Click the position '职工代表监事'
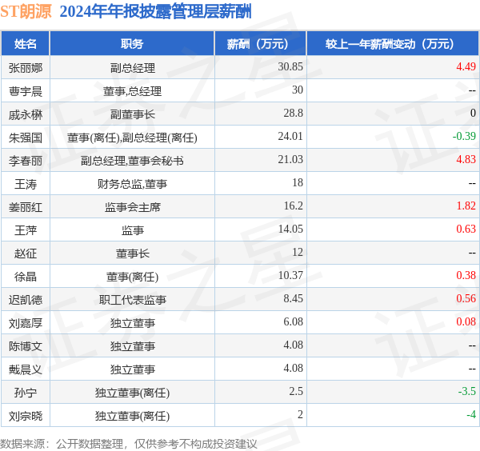480x451 pixels. pos(133,300)
